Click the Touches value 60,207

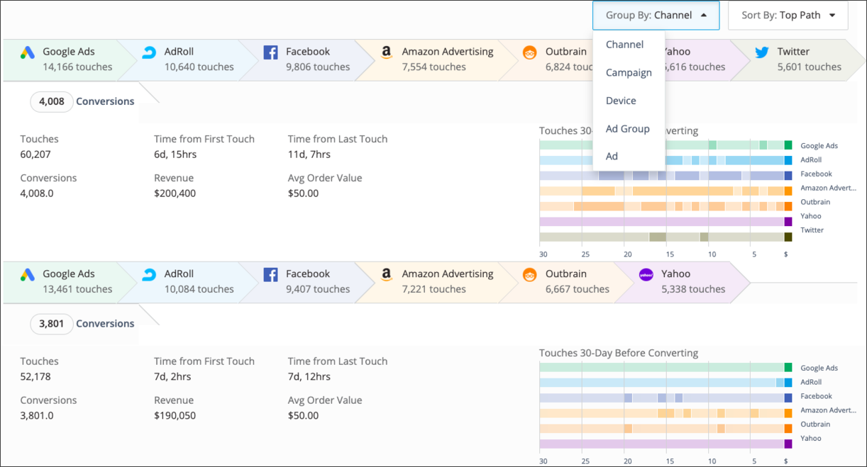coord(35,154)
